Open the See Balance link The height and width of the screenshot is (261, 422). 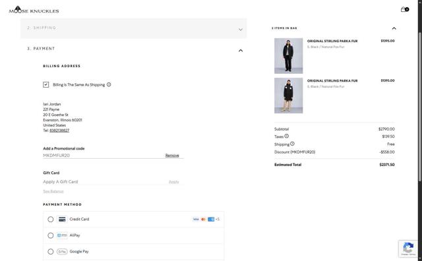[x=53, y=191]
